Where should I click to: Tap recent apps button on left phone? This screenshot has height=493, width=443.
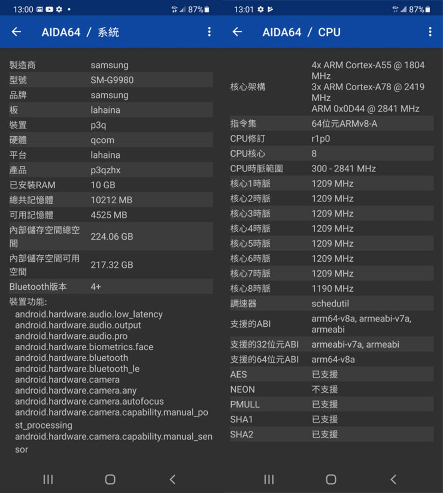pyautogui.click(x=48, y=480)
